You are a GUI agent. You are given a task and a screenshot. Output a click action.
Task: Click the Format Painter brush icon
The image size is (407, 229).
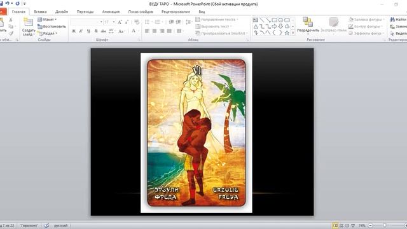click(x=11, y=33)
